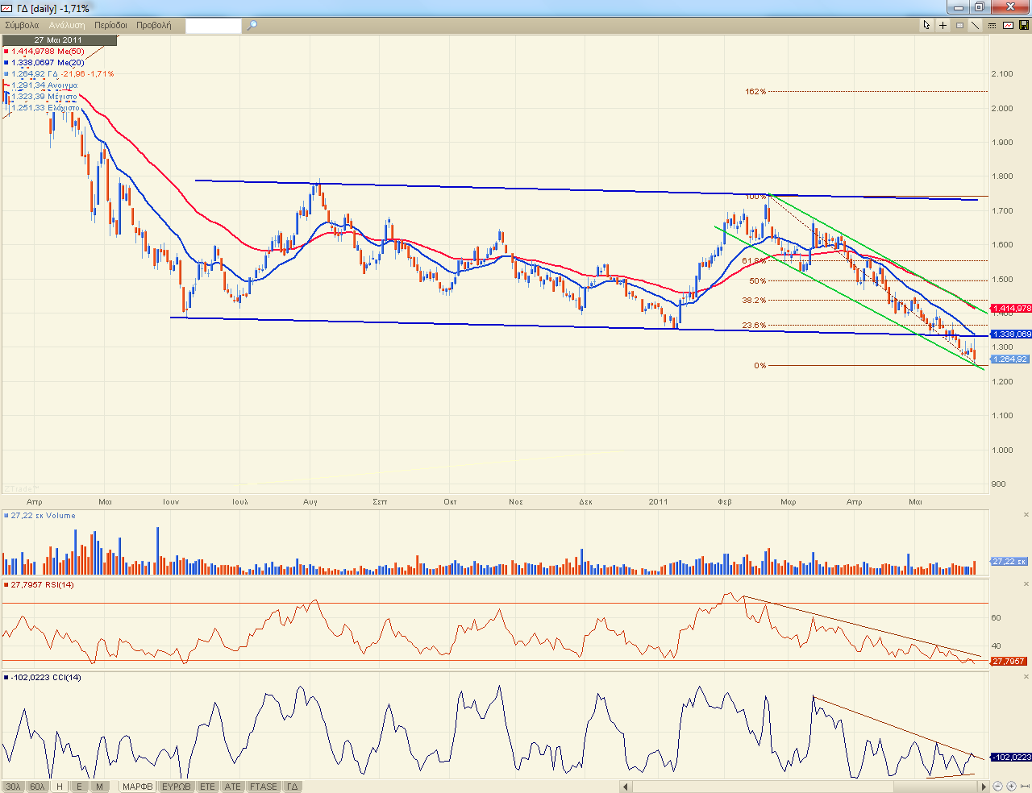
Task: Open the horizontal lines style icon
Action: tap(992, 25)
